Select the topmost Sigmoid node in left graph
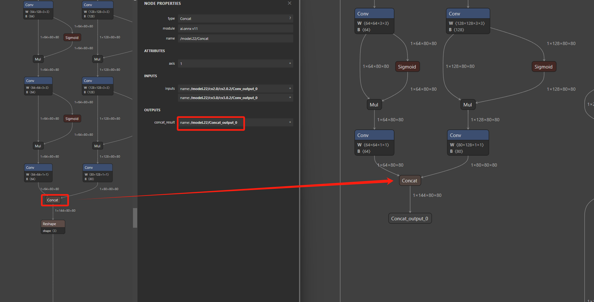This screenshot has width=594, height=302. (x=72, y=38)
